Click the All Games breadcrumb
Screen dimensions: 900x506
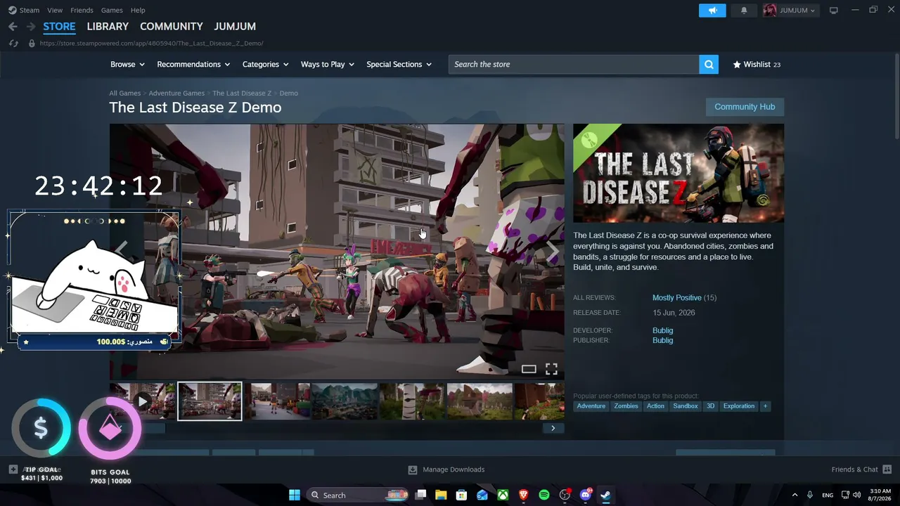click(124, 93)
